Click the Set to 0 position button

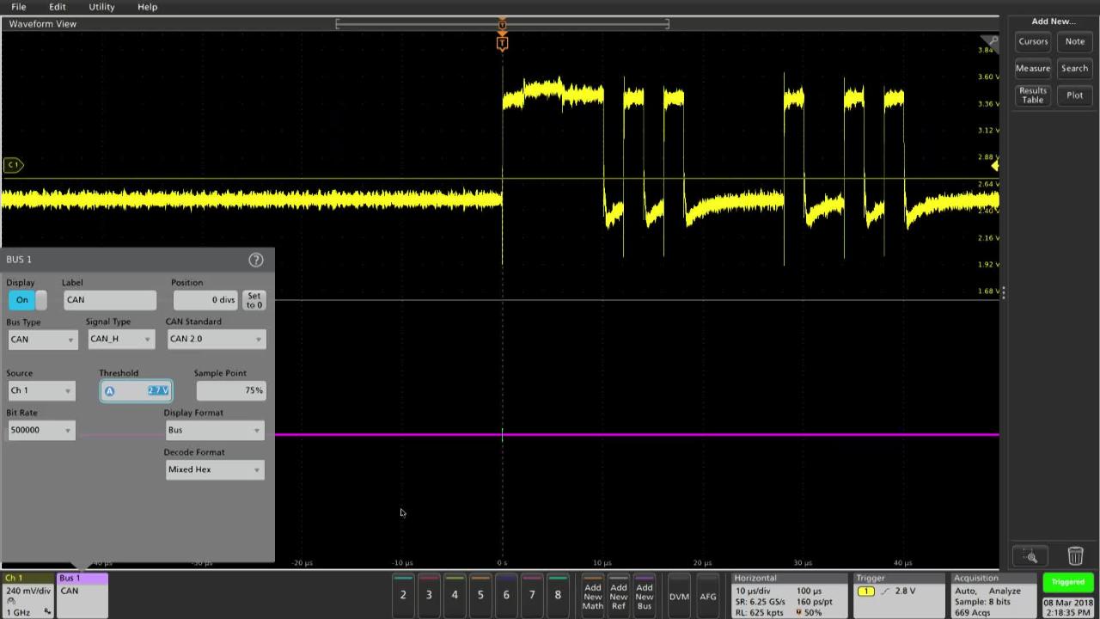tap(254, 300)
